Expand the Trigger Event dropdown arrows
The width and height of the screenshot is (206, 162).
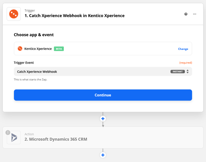click(187, 71)
